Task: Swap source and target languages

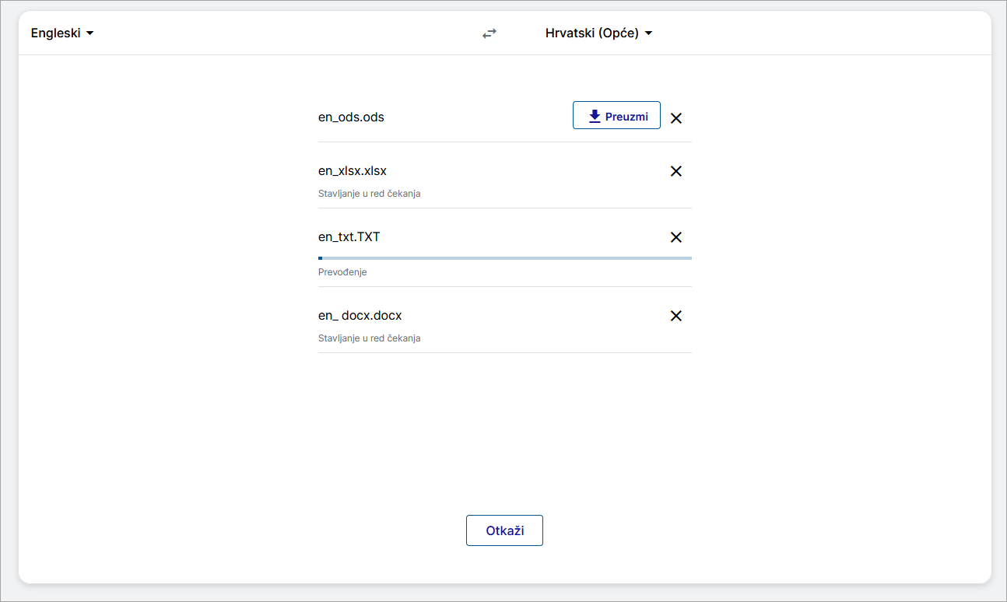Action: (x=489, y=33)
